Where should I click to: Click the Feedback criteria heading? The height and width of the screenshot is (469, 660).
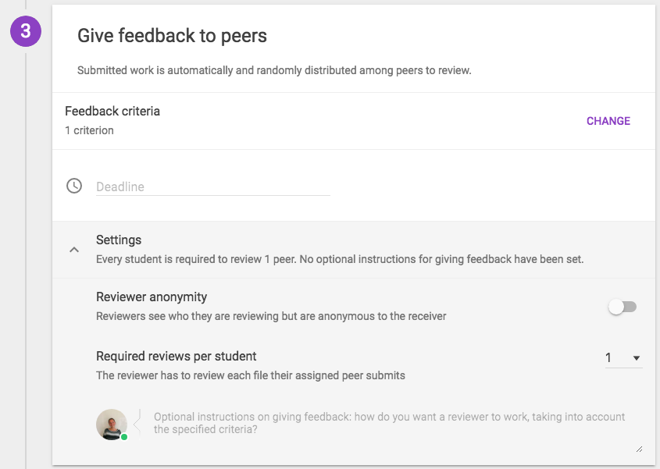[112, 111]
